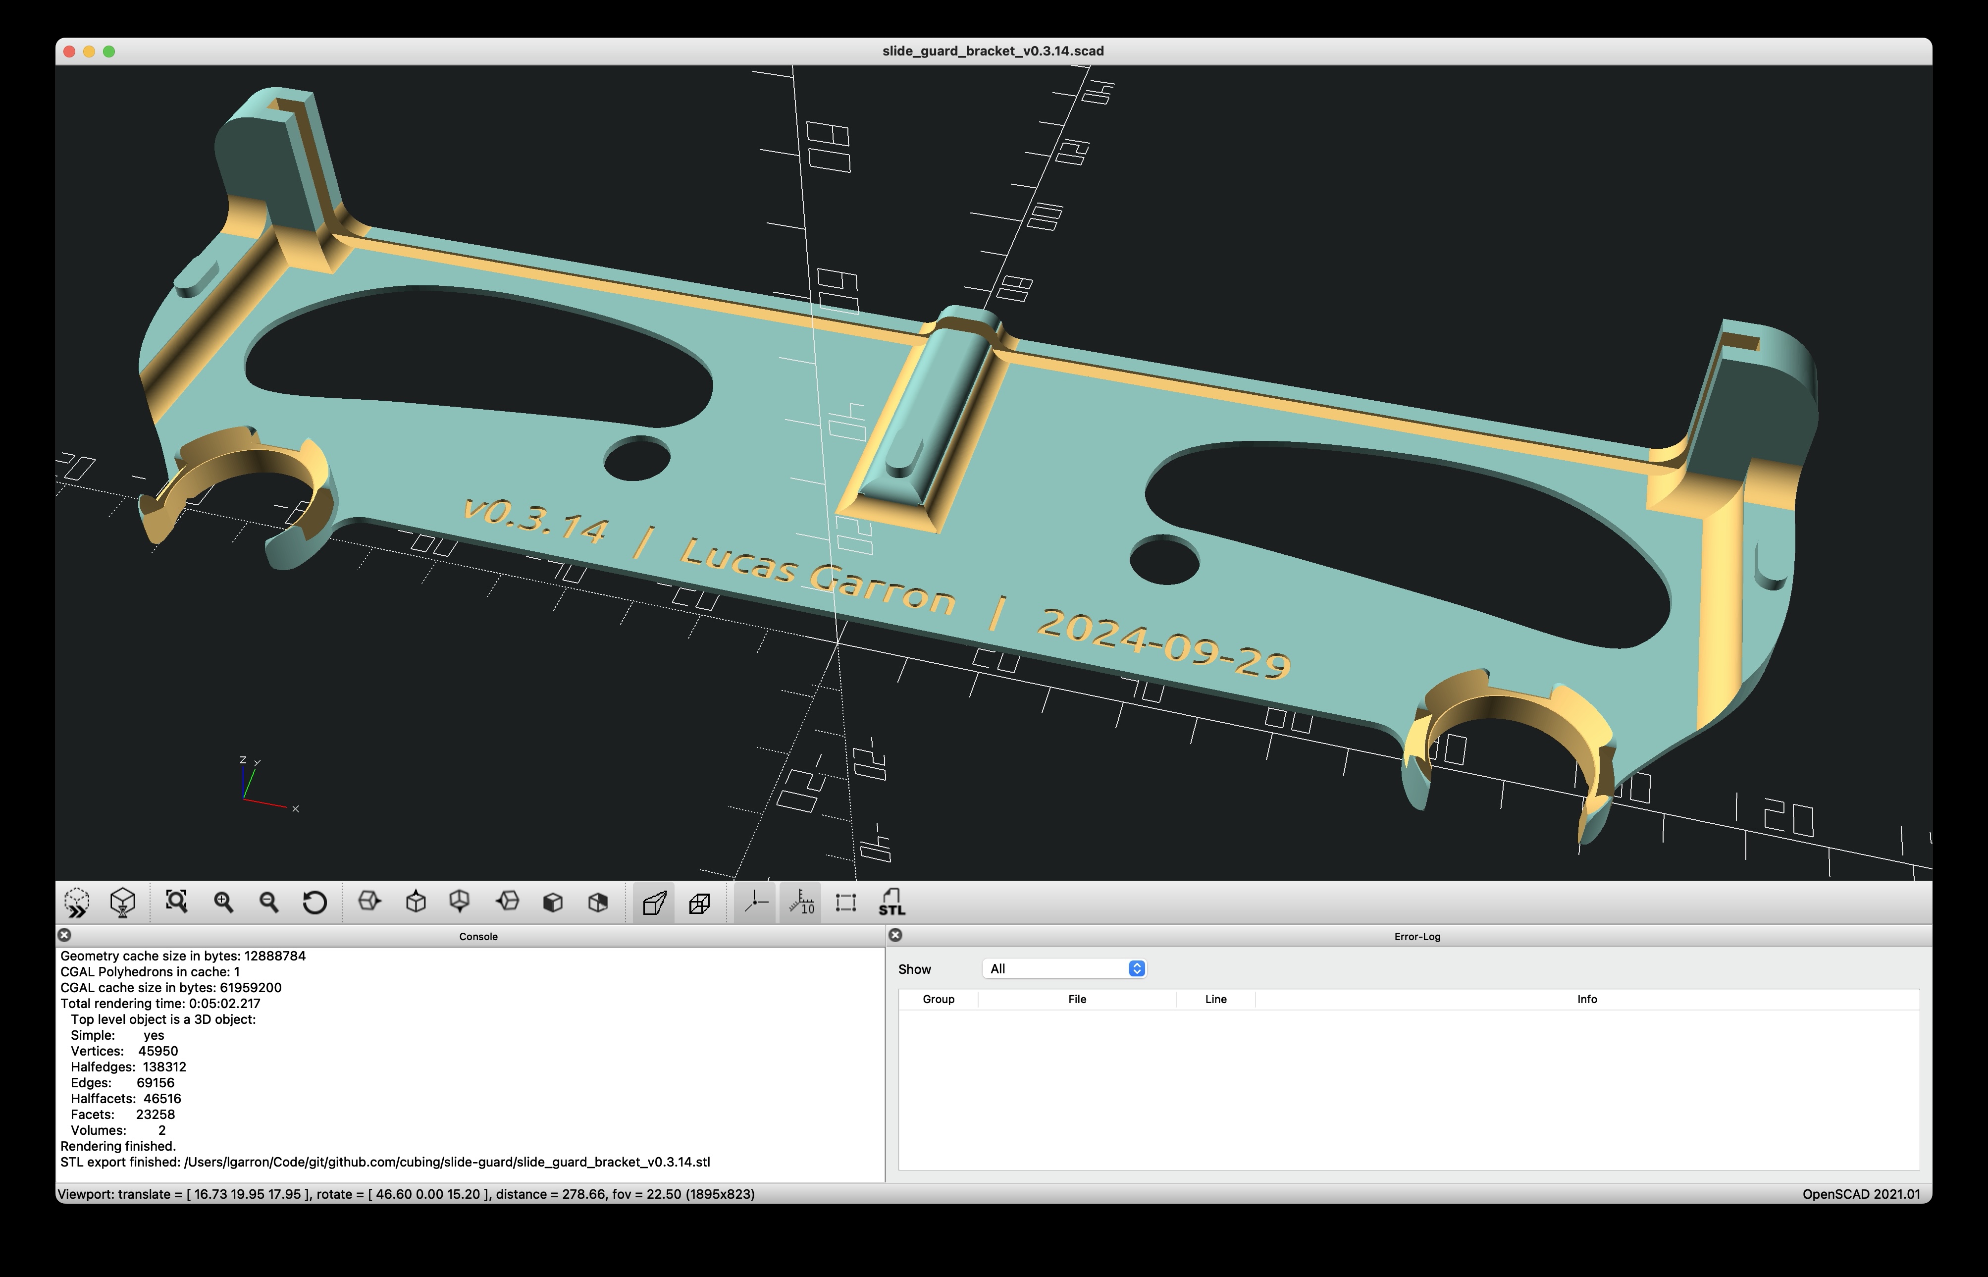Sort error log by Line column
The image size is (1988, 1277).
tap(1215, 999)
